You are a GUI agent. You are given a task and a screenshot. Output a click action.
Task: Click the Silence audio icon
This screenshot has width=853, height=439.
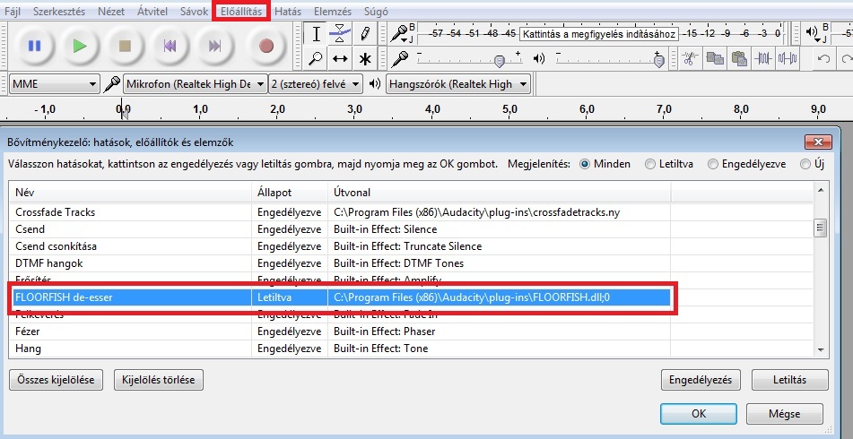pos(788,58)
